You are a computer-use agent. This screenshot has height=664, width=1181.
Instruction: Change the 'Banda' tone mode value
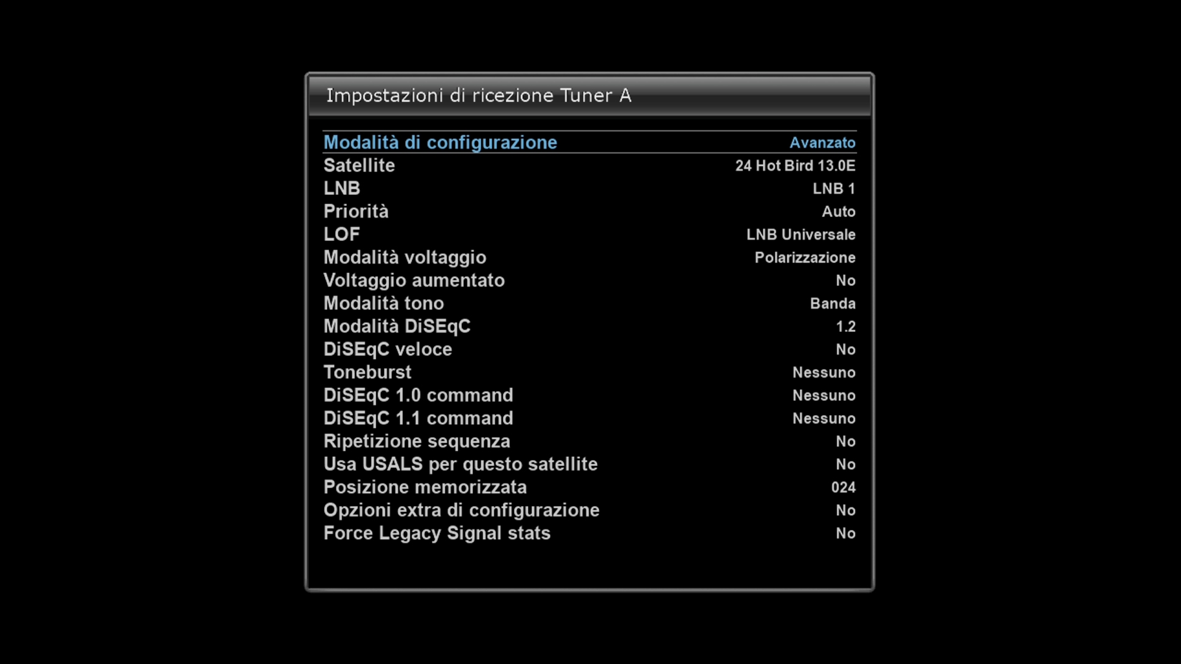[833, 304]
